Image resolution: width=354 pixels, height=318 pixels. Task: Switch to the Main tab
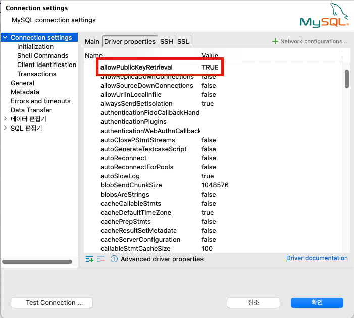92,41
